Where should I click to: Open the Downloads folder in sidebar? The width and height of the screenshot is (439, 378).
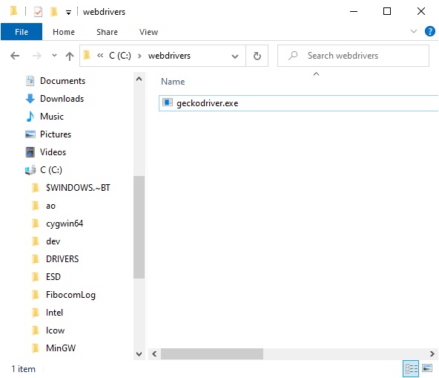pyautogui.click(x=62, y=99)
